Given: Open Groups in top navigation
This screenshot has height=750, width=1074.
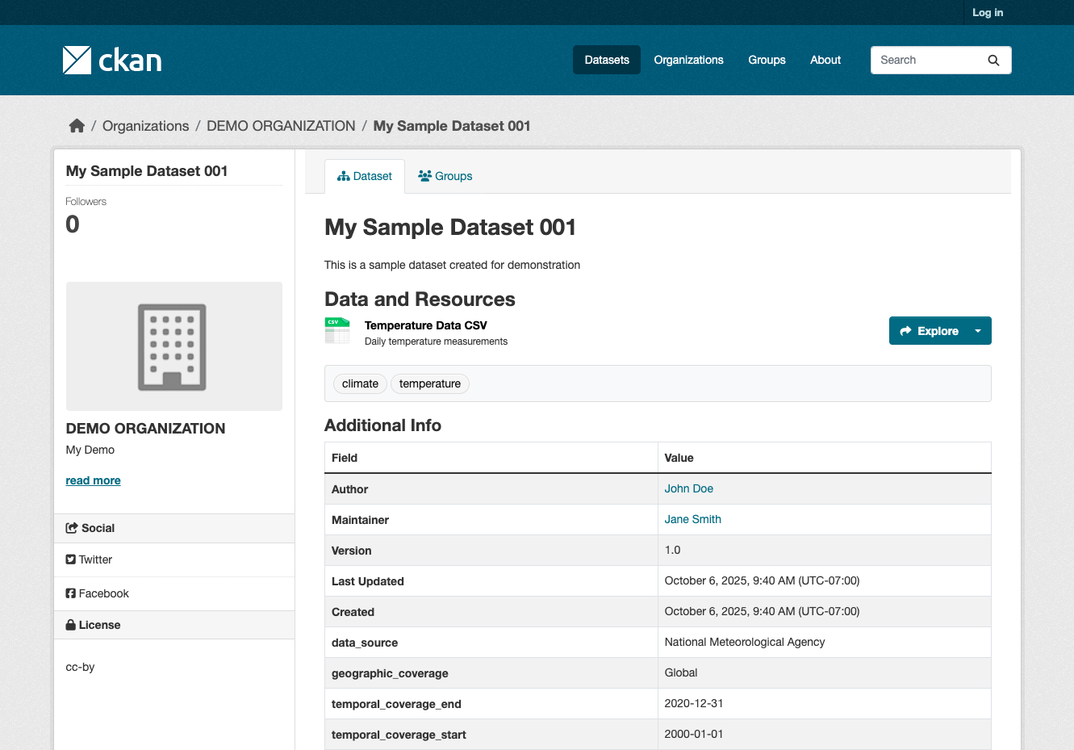Looking at the screenshot, I should pyautogui.click(x=767, y=60).
